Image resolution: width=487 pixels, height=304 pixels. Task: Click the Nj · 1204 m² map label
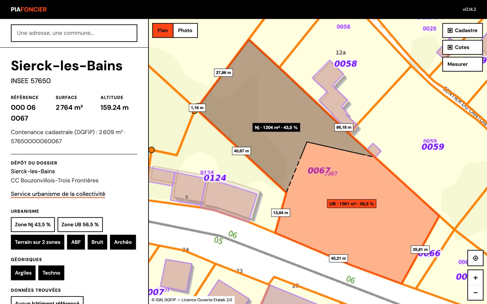pos(276,127)
